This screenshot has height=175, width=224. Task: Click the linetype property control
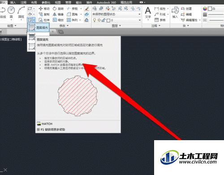(x=214, y=20)
